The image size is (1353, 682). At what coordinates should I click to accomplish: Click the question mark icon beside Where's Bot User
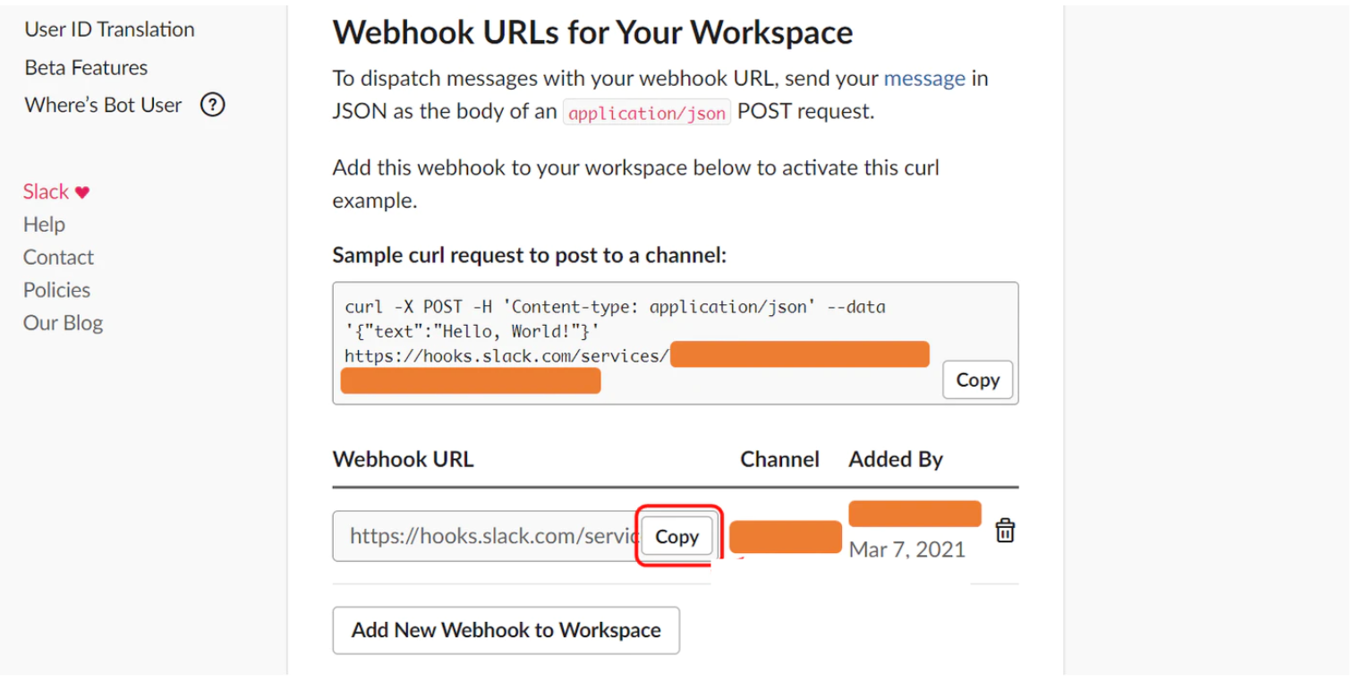pos(212,106)
